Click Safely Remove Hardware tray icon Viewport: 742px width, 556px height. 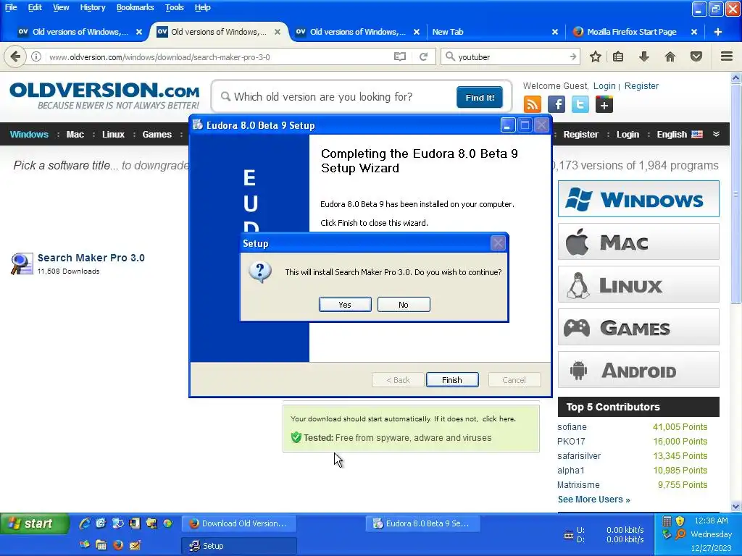coord(667,535)
